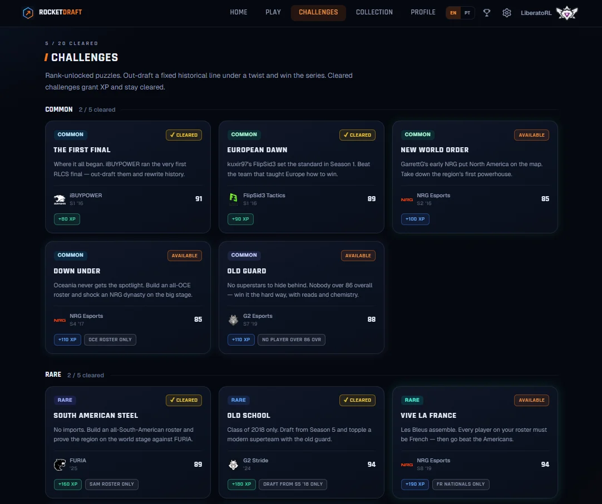Image resolution: width=602 pixels, height=504 pixels.
Task: Click the Draft From S5 '18 Only tag
Action: (x=293, y=484)
